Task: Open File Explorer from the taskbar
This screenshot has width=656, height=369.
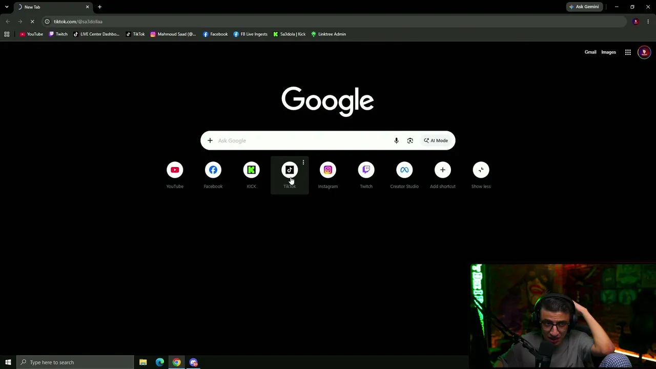Action: [143, 362]
